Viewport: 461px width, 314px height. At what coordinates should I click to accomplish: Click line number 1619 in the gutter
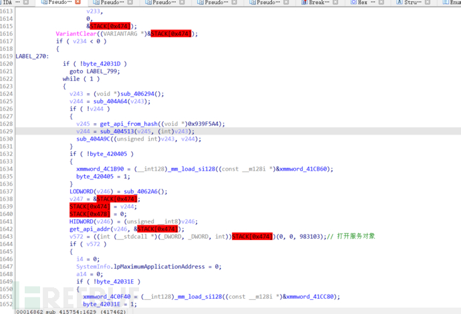pos(7,57)
